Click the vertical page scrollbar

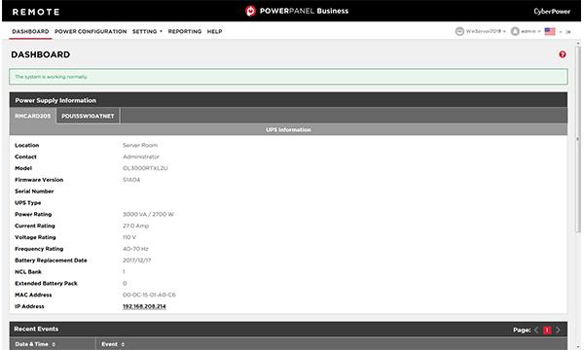point(577,139)
